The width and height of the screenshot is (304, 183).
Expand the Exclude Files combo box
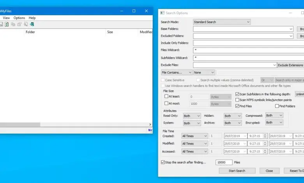[x=274, y=65]
